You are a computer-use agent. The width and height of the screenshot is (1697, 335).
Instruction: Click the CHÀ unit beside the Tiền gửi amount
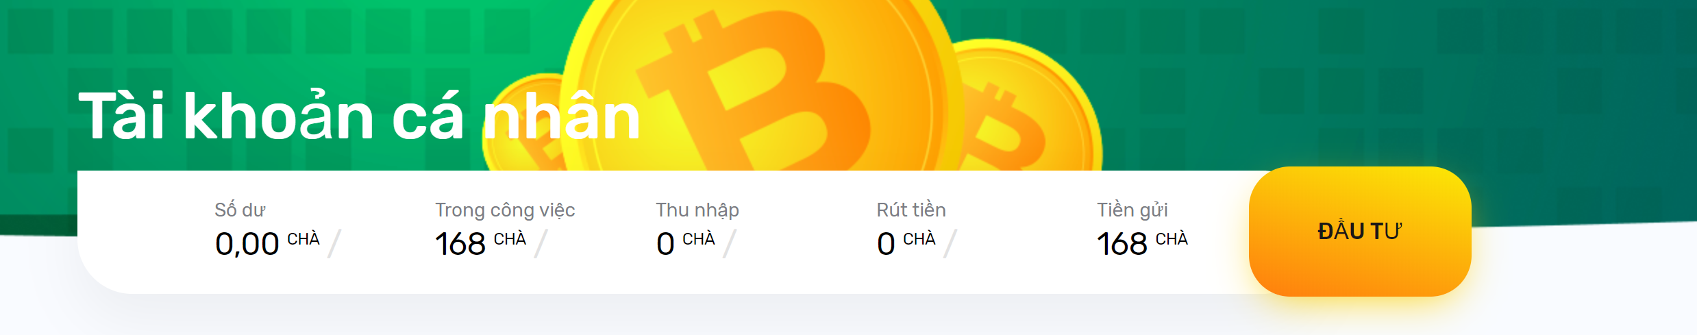pos(1172,238)
